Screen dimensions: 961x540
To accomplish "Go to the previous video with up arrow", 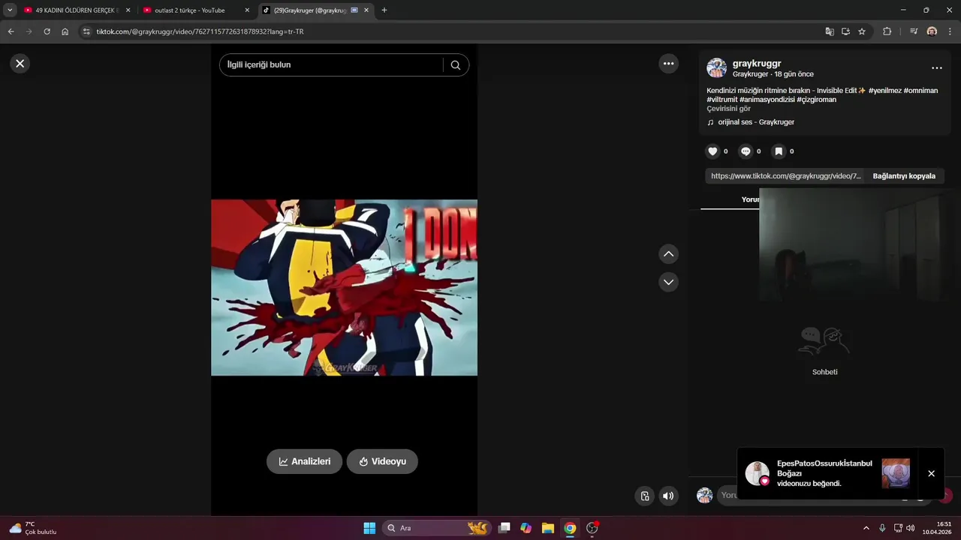I will [668, 254].
